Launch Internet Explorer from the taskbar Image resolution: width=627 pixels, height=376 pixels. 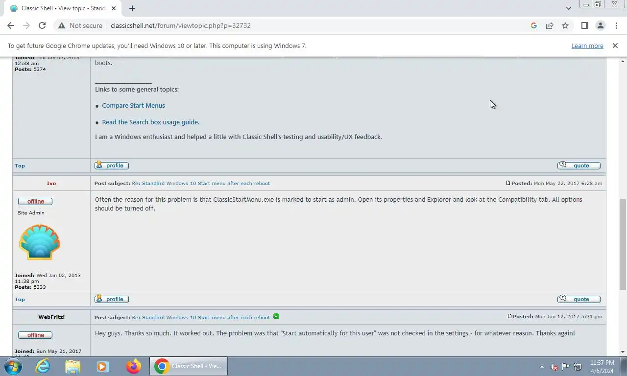click(43, 366)
